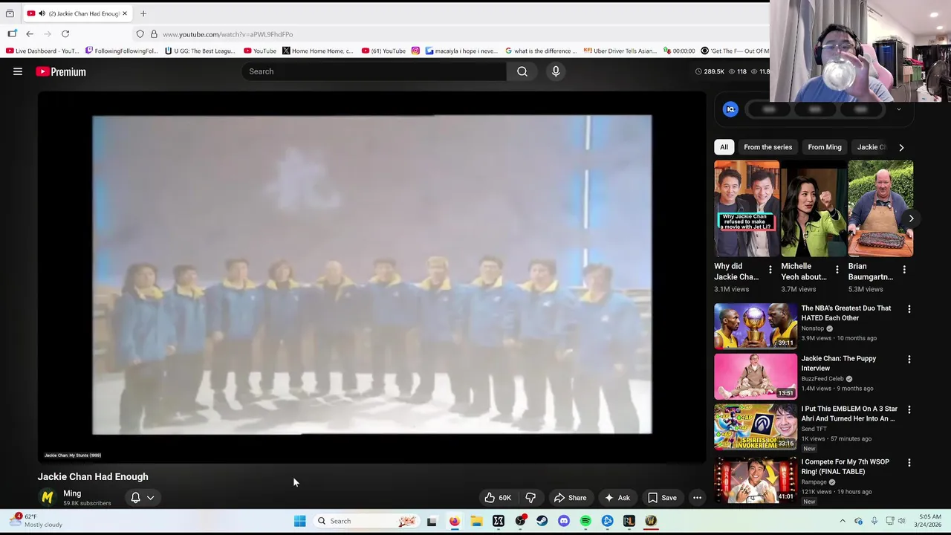This screenshot has width=951, height=535.
Task: Select the All filter chip
Action: pos(724,147)
